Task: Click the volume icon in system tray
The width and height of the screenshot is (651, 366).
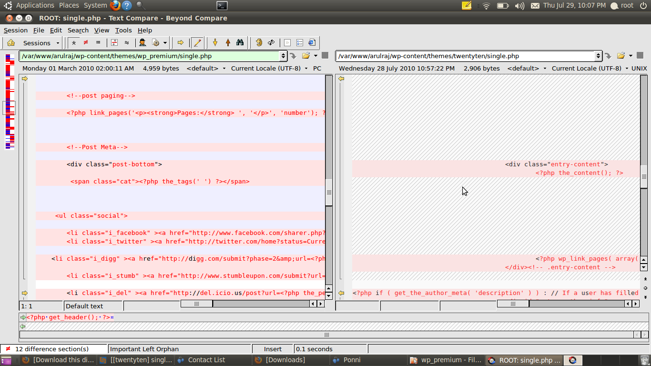Action: [x=519, y=6]
